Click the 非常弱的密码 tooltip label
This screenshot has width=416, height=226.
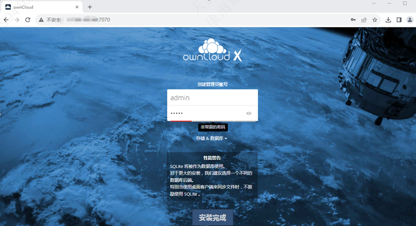pos(213,127)
